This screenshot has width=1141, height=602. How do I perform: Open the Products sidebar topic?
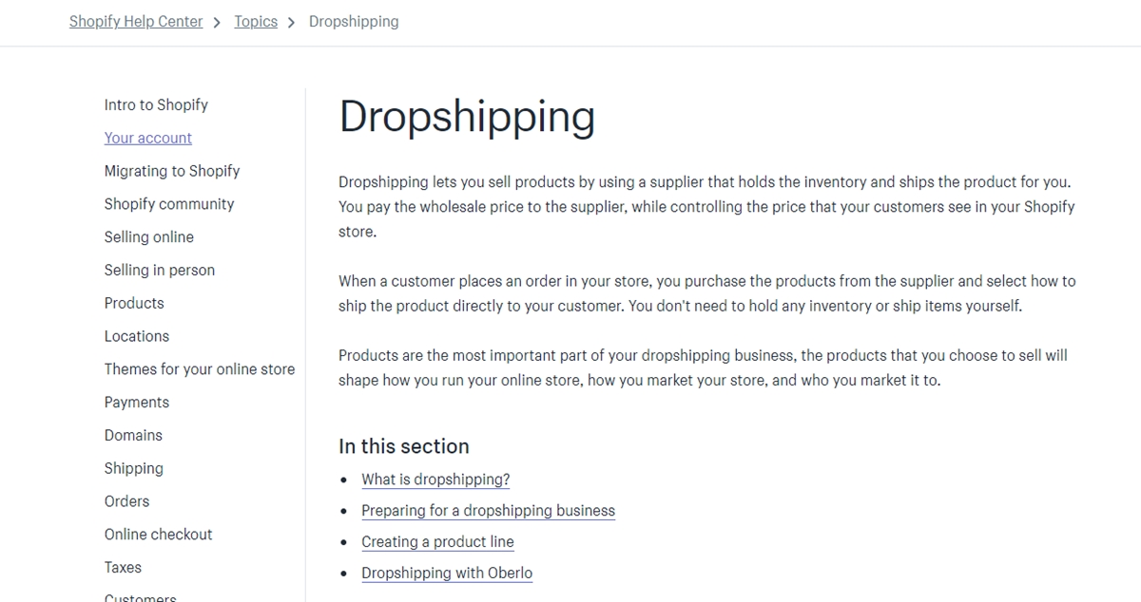[x=134, y=304]
